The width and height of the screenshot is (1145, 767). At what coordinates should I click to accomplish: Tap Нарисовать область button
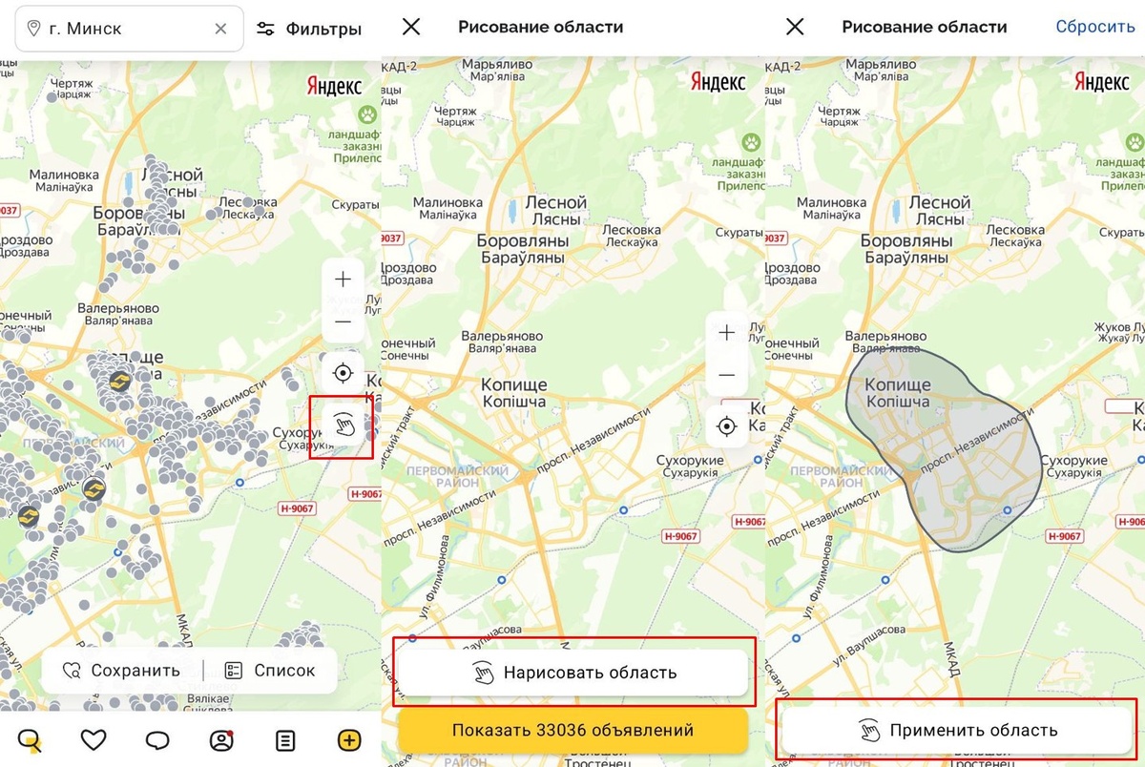click(572, 673)
